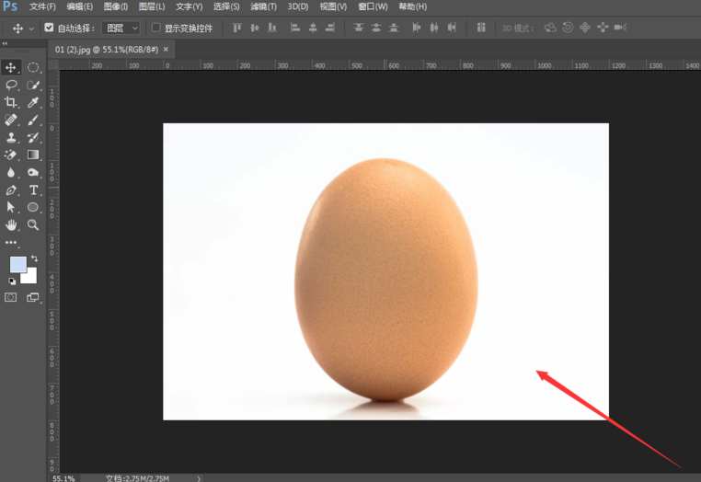Open the 图层 auto-select dropdown
Viewport: 701px width, 482px height.
(x=121, y=29)
